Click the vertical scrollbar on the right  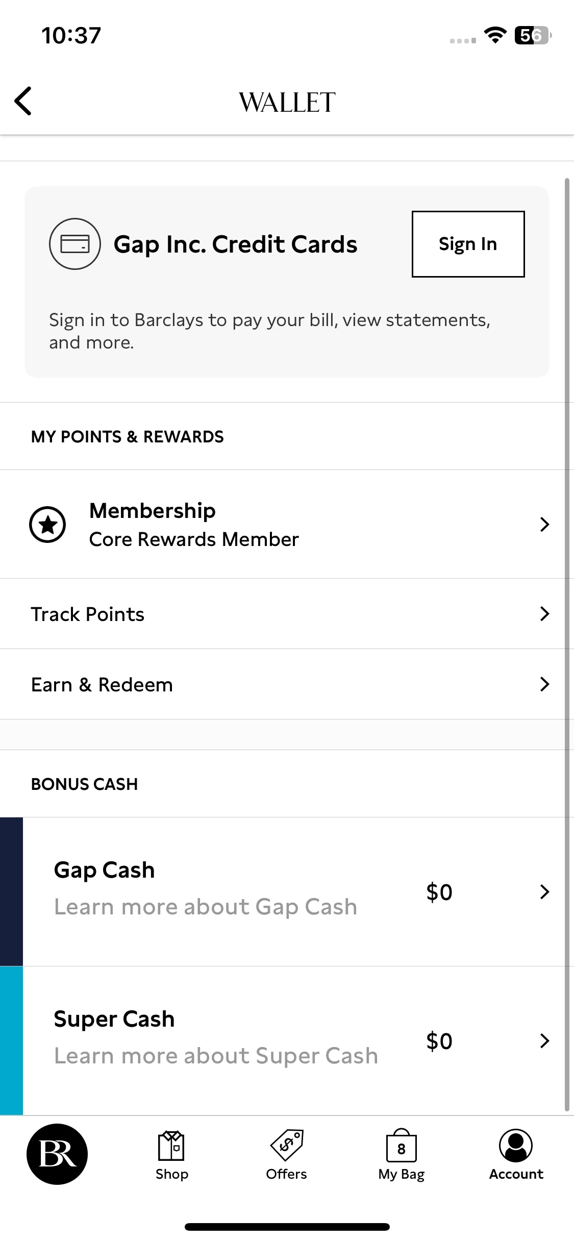pos(567,644)
